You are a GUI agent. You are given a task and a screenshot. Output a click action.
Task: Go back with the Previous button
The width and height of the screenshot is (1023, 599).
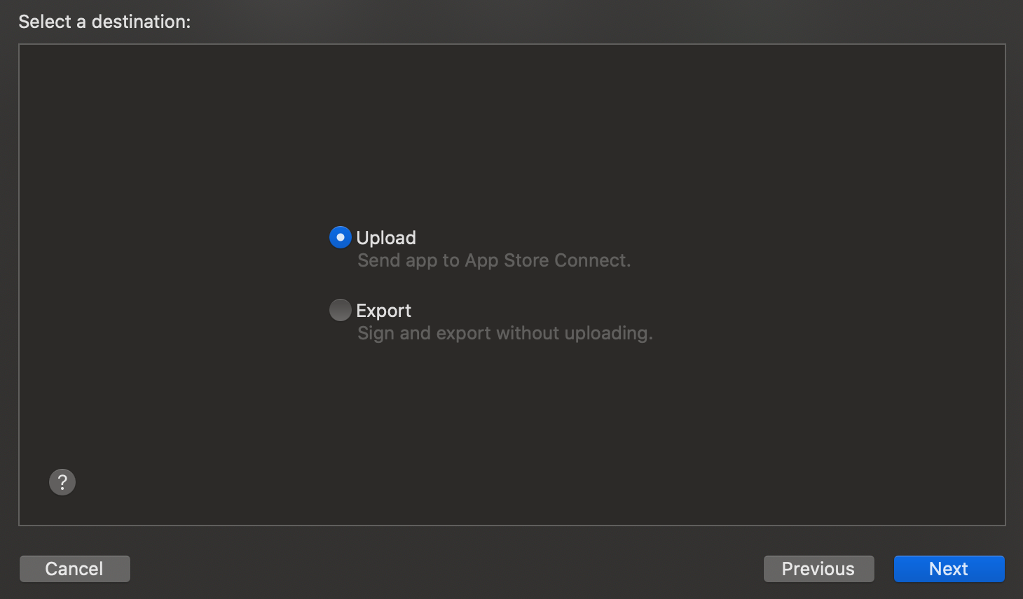[x=818, y=569]
